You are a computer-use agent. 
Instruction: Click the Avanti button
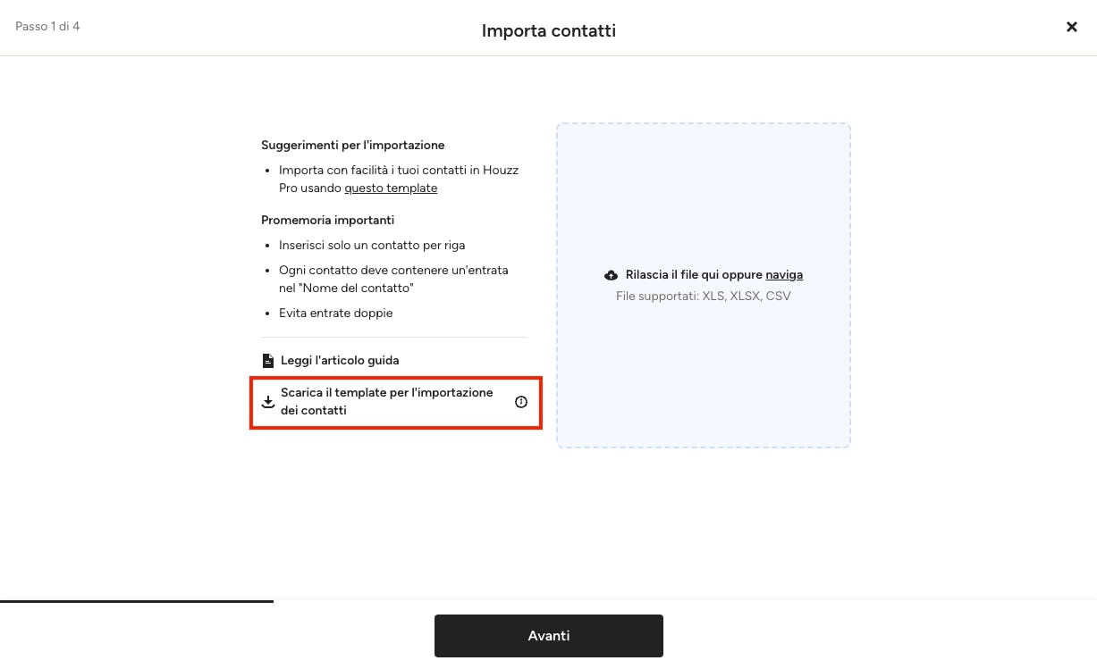point(549,636)
